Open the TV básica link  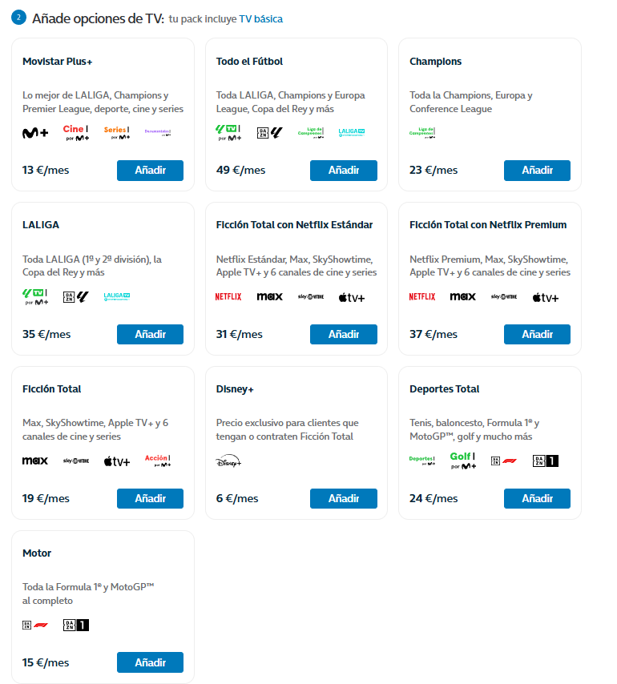click(260, 19)
